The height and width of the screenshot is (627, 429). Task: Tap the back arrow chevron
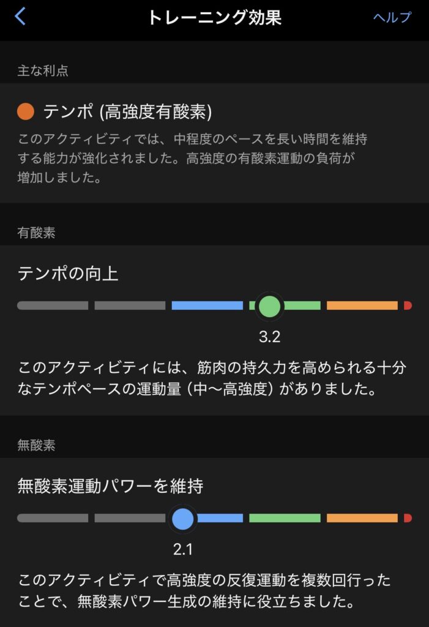coord(20,17)
